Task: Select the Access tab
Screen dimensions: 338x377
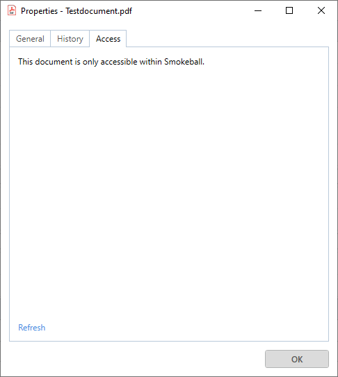Action: coord(108,39)
